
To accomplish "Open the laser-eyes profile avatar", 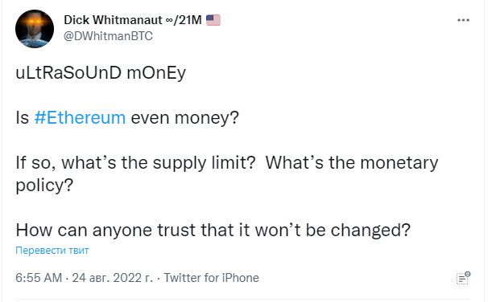I will (x=35, y=29).
